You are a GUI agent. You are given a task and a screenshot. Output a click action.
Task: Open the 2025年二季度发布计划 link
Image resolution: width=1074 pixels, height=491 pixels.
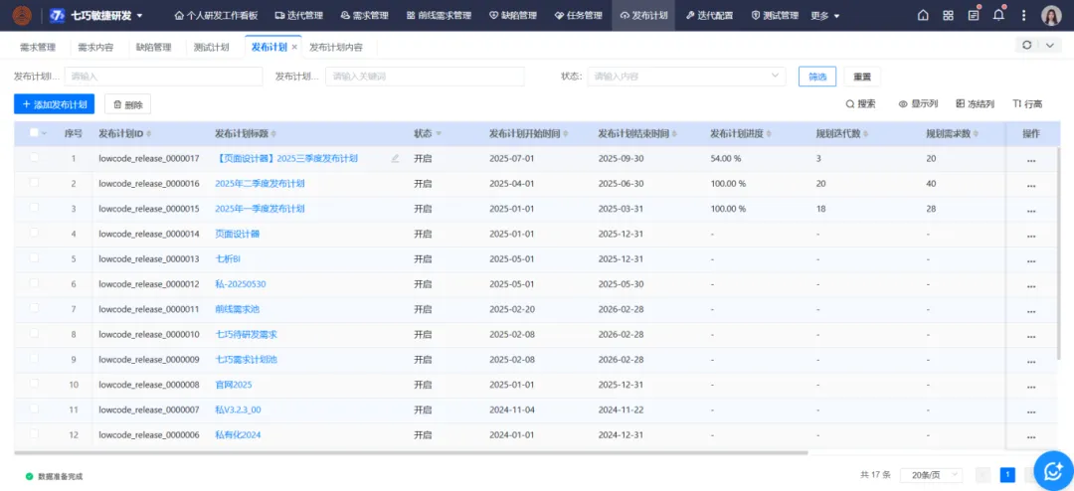(x=260, y=184)
